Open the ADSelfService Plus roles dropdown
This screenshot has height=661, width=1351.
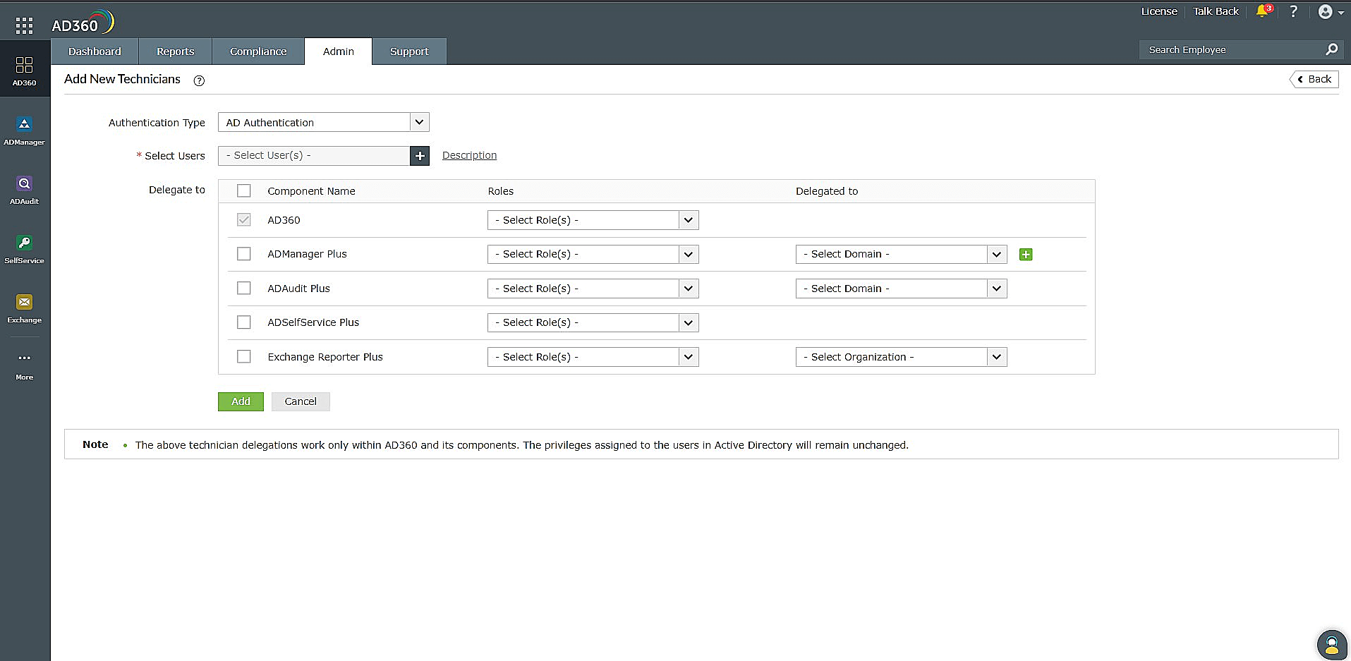(x=593, y=322)
